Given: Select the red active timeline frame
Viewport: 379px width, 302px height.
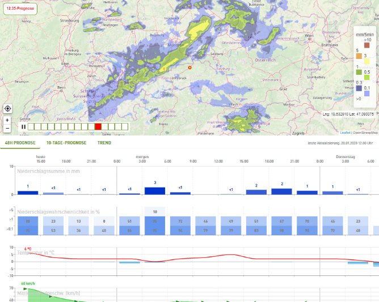Looking at the screenshot, I should 98,127.
